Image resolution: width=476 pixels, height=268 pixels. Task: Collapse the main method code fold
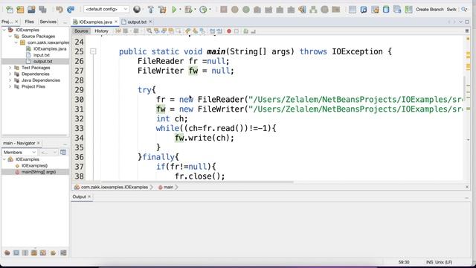[93, 51]
